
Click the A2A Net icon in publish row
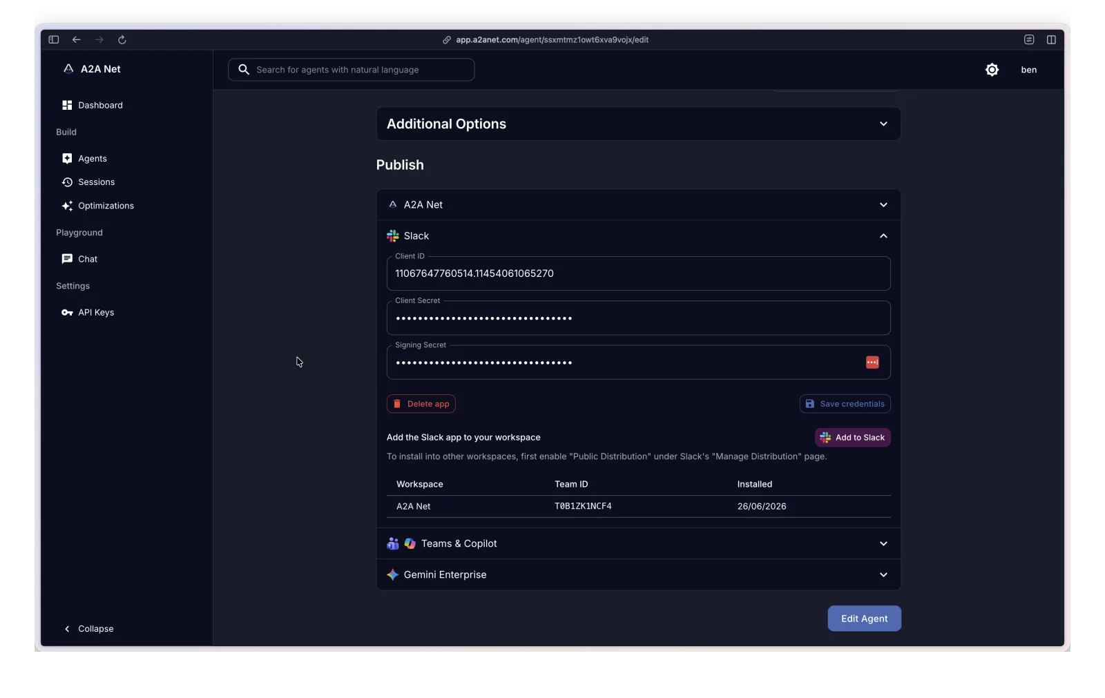[x=393, y=205]
